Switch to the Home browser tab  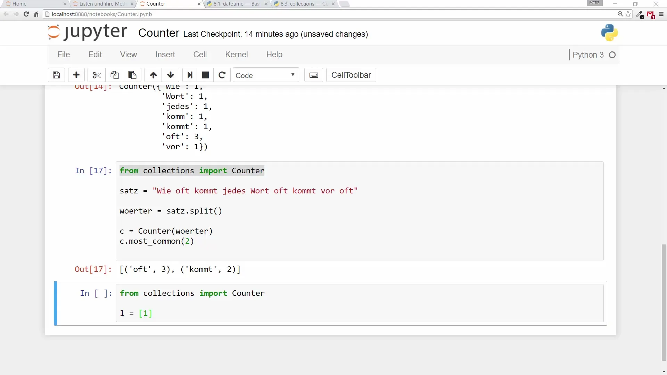35,4
